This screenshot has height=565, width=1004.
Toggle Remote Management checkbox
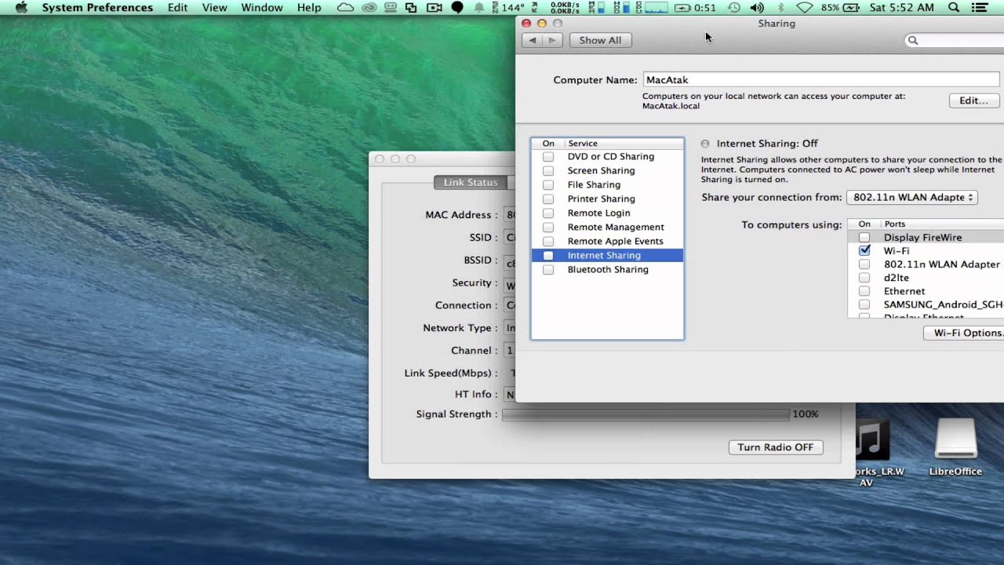(548, 228)
